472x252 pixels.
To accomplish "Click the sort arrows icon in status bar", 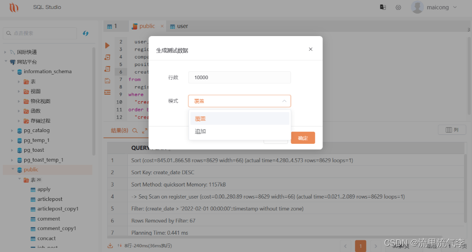I will (x=119, y=246).
